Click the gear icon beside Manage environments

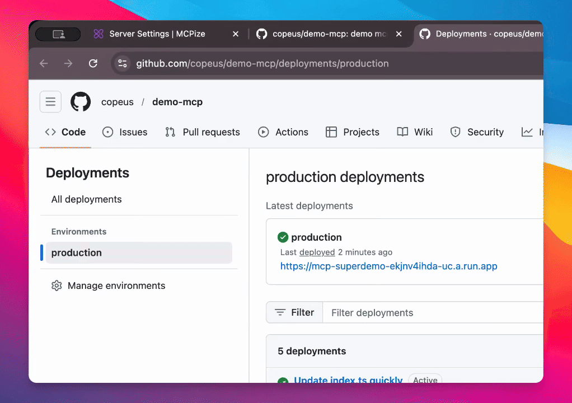57,286
